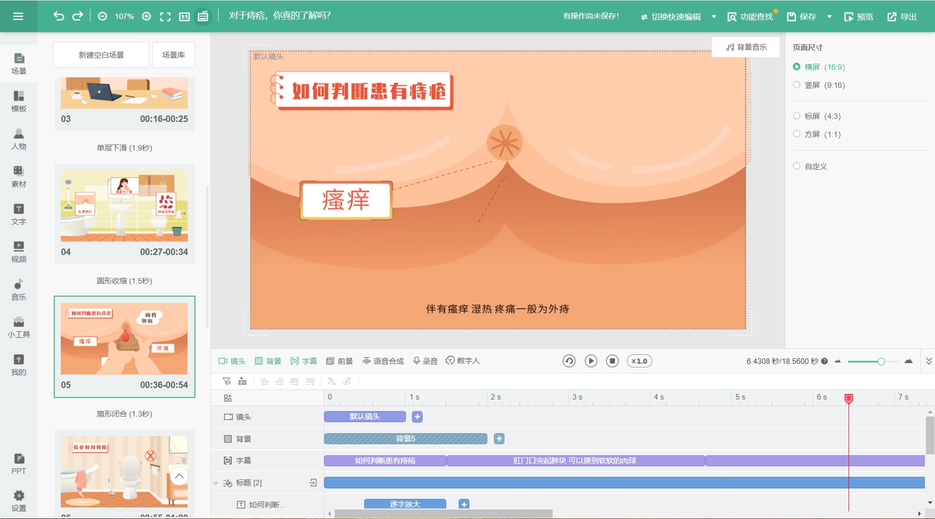This screenshot has height=519, width=935.
Task: Open 素材 materials panel
Action: (19, 177)
